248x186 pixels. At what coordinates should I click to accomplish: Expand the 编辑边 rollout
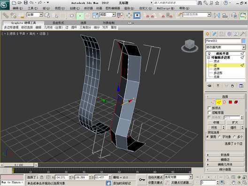coord(225,160)
